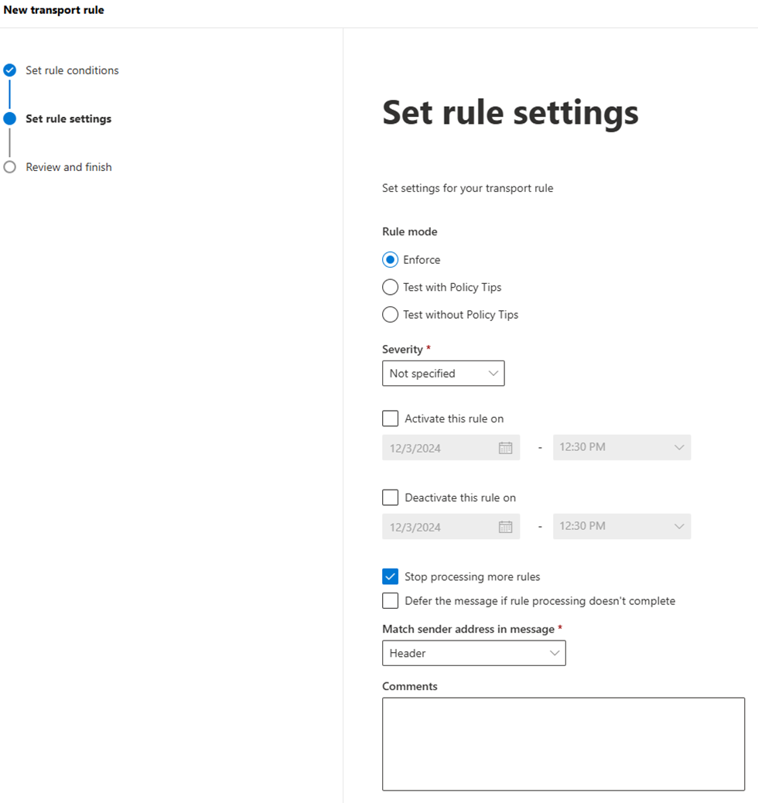Screen dimensions: 758x803
Task: Click completed step checkmark for rule conditions
Action: pos(9,70)
